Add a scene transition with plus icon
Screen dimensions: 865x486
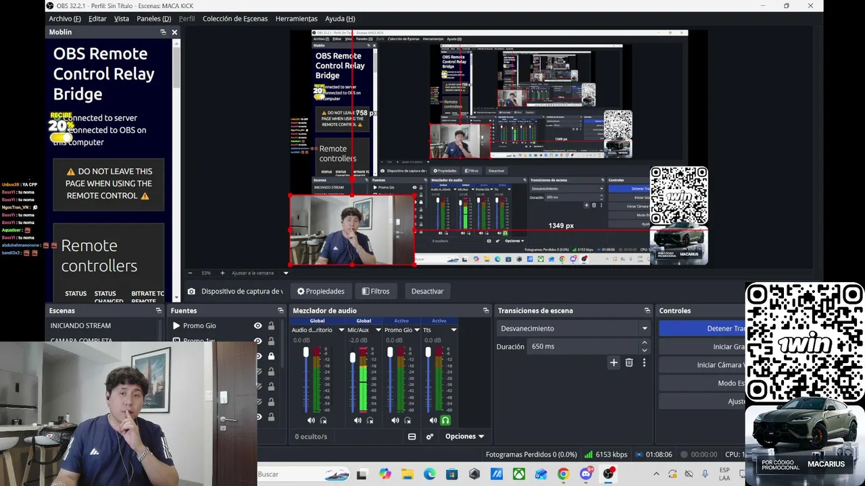coord(614,362)
